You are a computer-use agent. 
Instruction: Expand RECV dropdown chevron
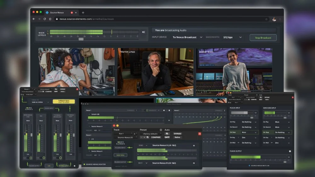(x=146, y=163)
